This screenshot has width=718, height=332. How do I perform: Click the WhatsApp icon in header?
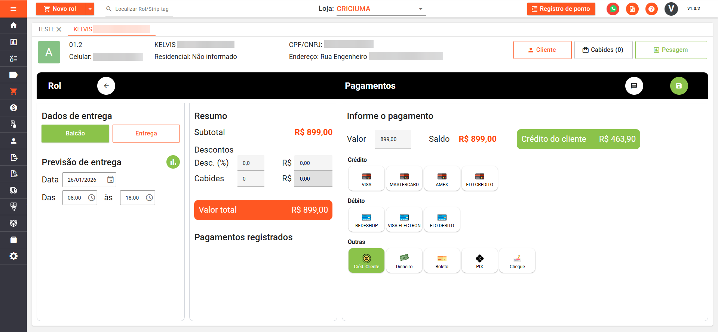[x=613, y=9]
